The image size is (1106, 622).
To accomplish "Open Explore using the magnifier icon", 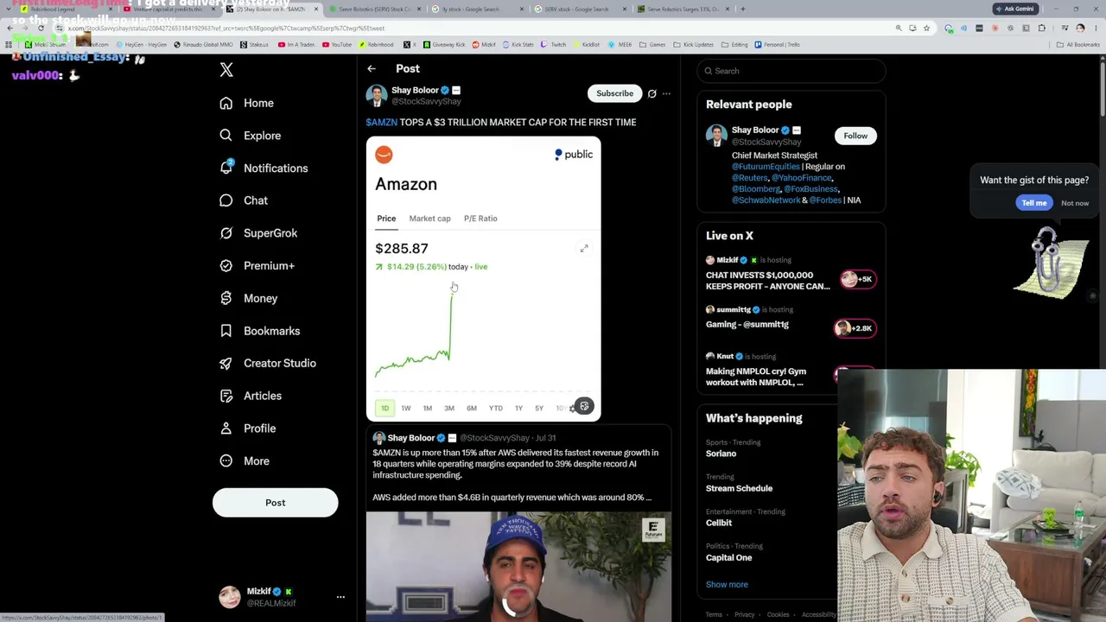I will point(226,136).
